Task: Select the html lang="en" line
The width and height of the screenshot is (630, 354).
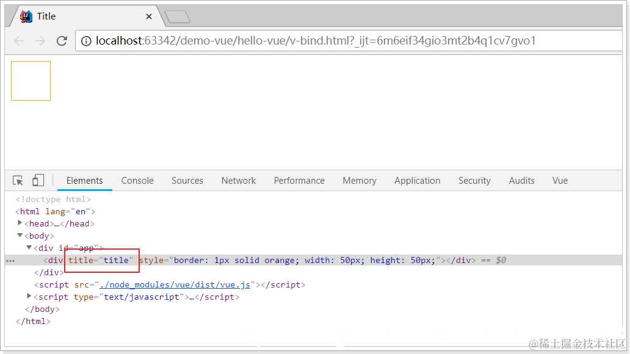Action: (x=56, y=211)
